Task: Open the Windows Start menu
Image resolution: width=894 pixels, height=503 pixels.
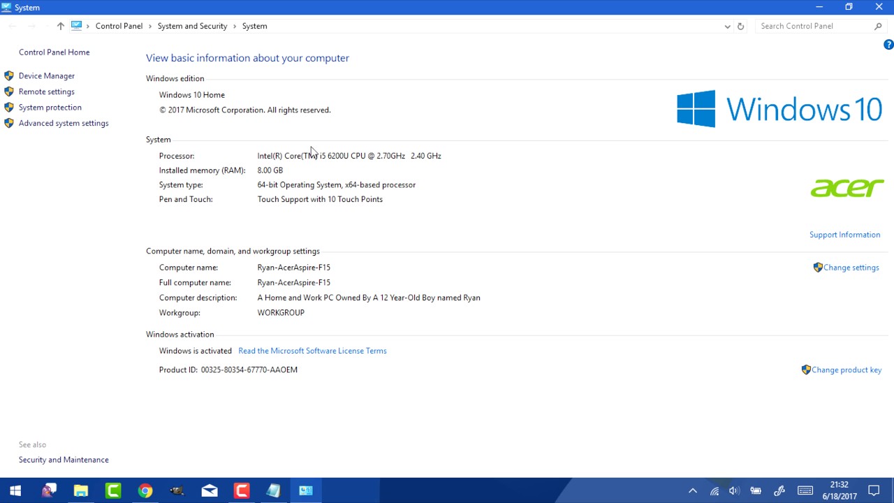Action: tap(15, 490)
